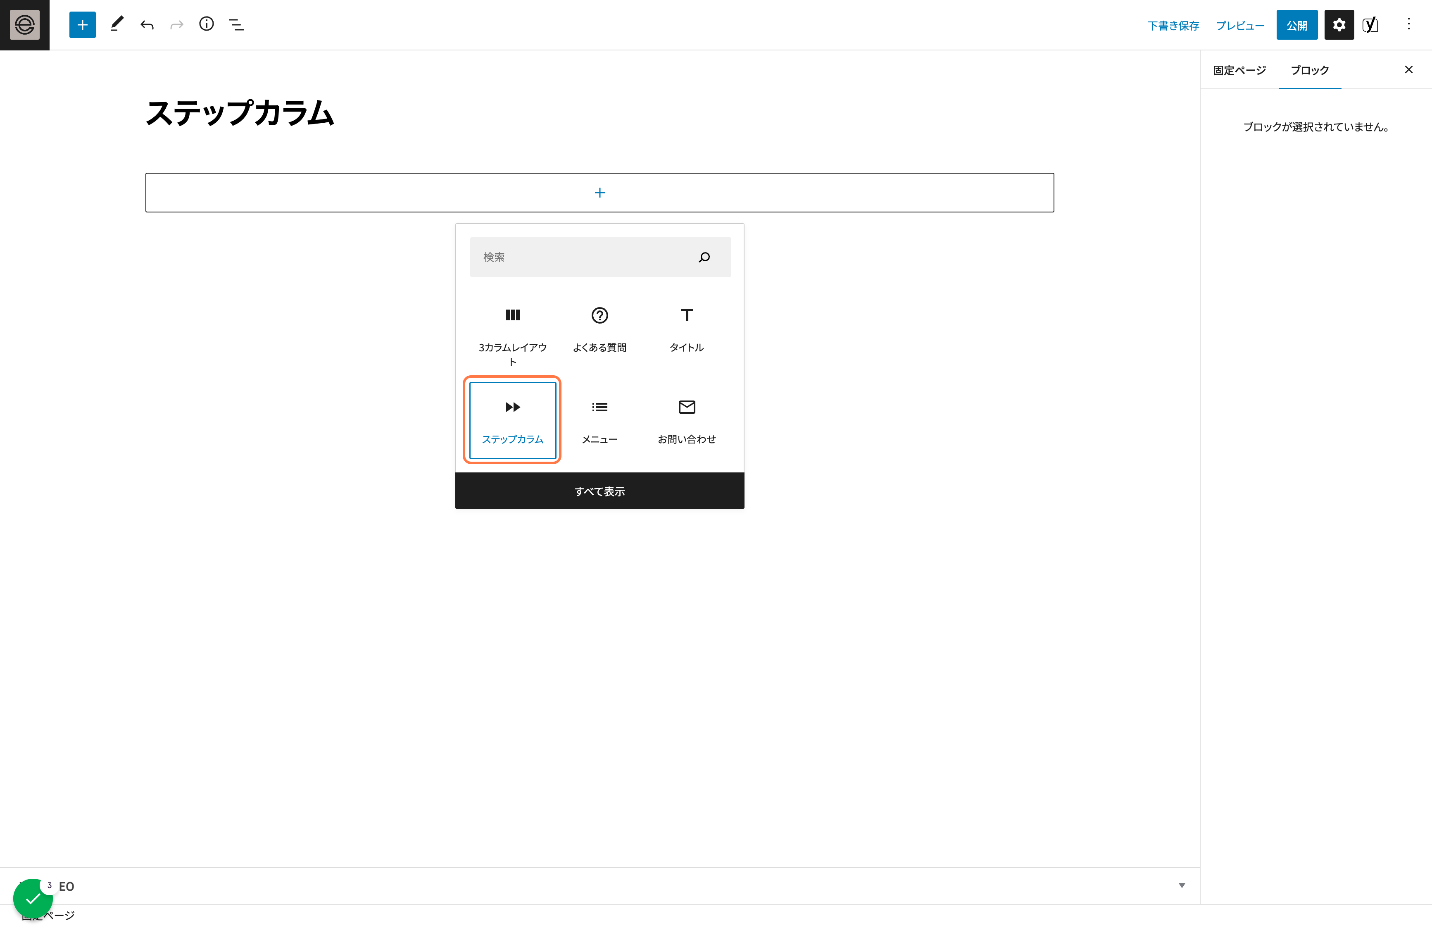
Task: Click the plus appender in the empty block
Action: 599,192
